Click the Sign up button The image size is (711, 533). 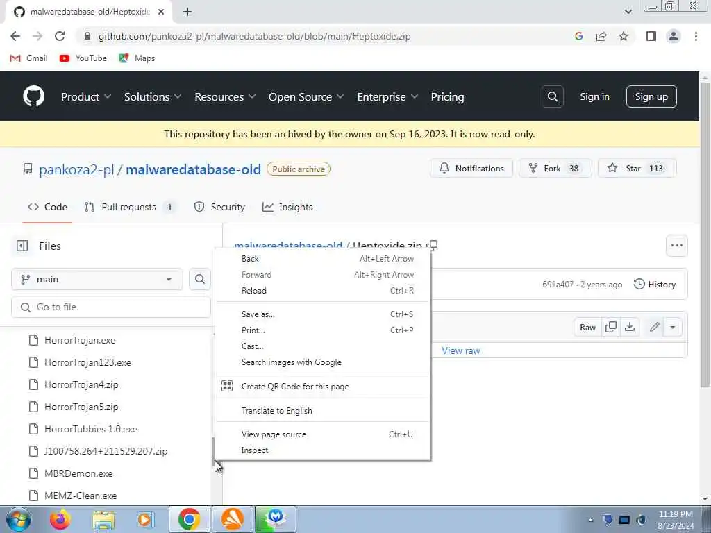point(651,96)
